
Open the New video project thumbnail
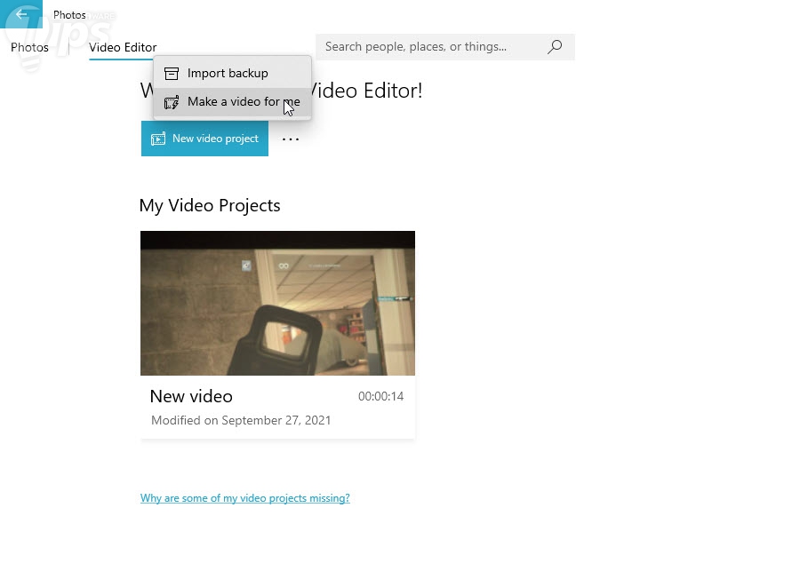pos(277,303)
